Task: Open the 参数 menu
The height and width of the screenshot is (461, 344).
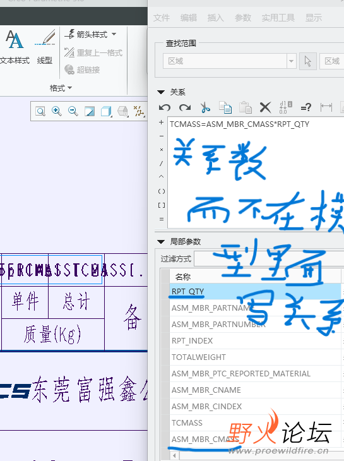Action: tap(243, 18)
